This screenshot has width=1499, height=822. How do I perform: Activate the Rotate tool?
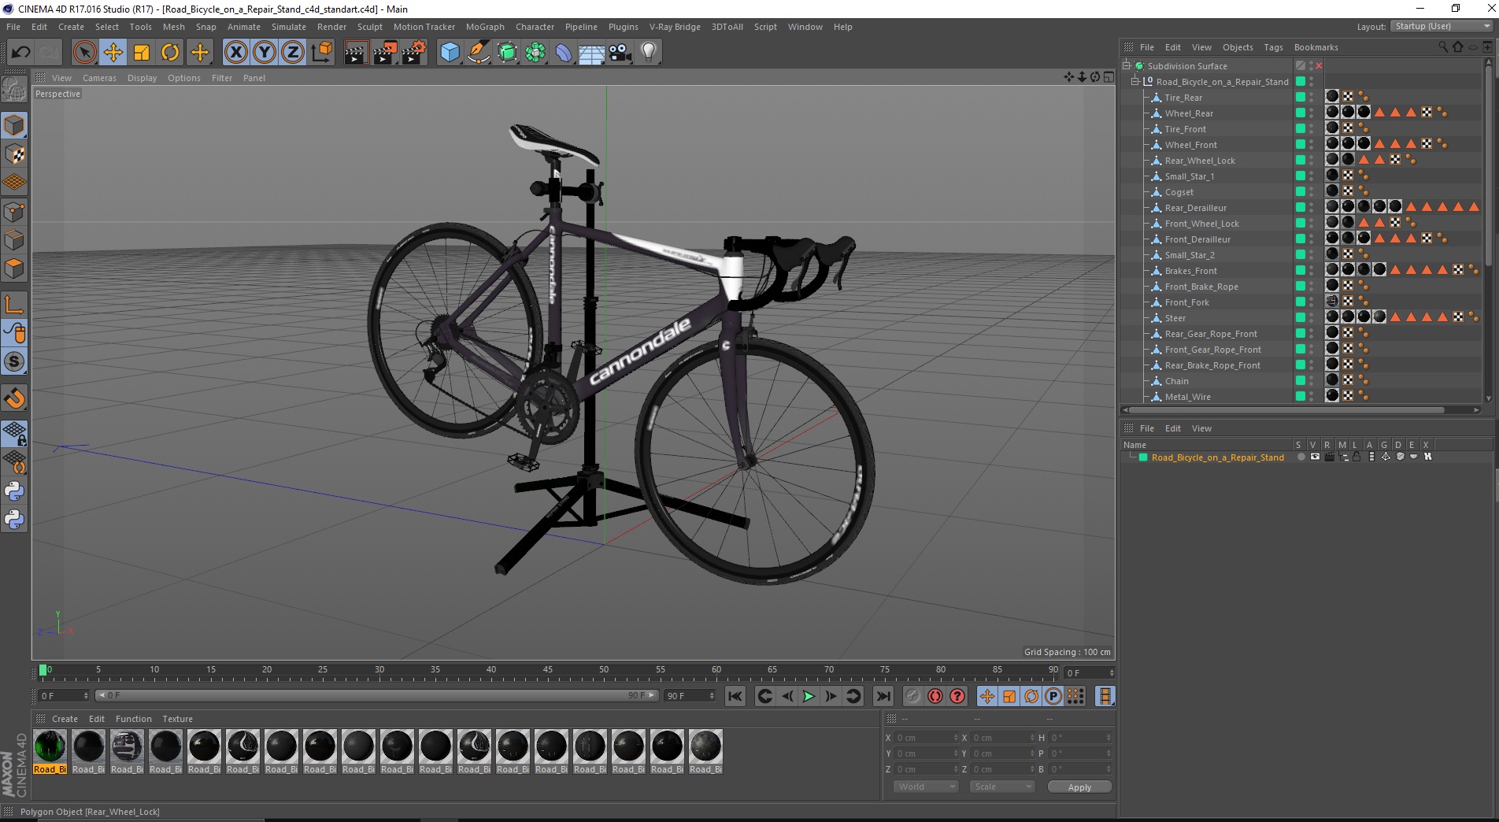pos(170,53)
